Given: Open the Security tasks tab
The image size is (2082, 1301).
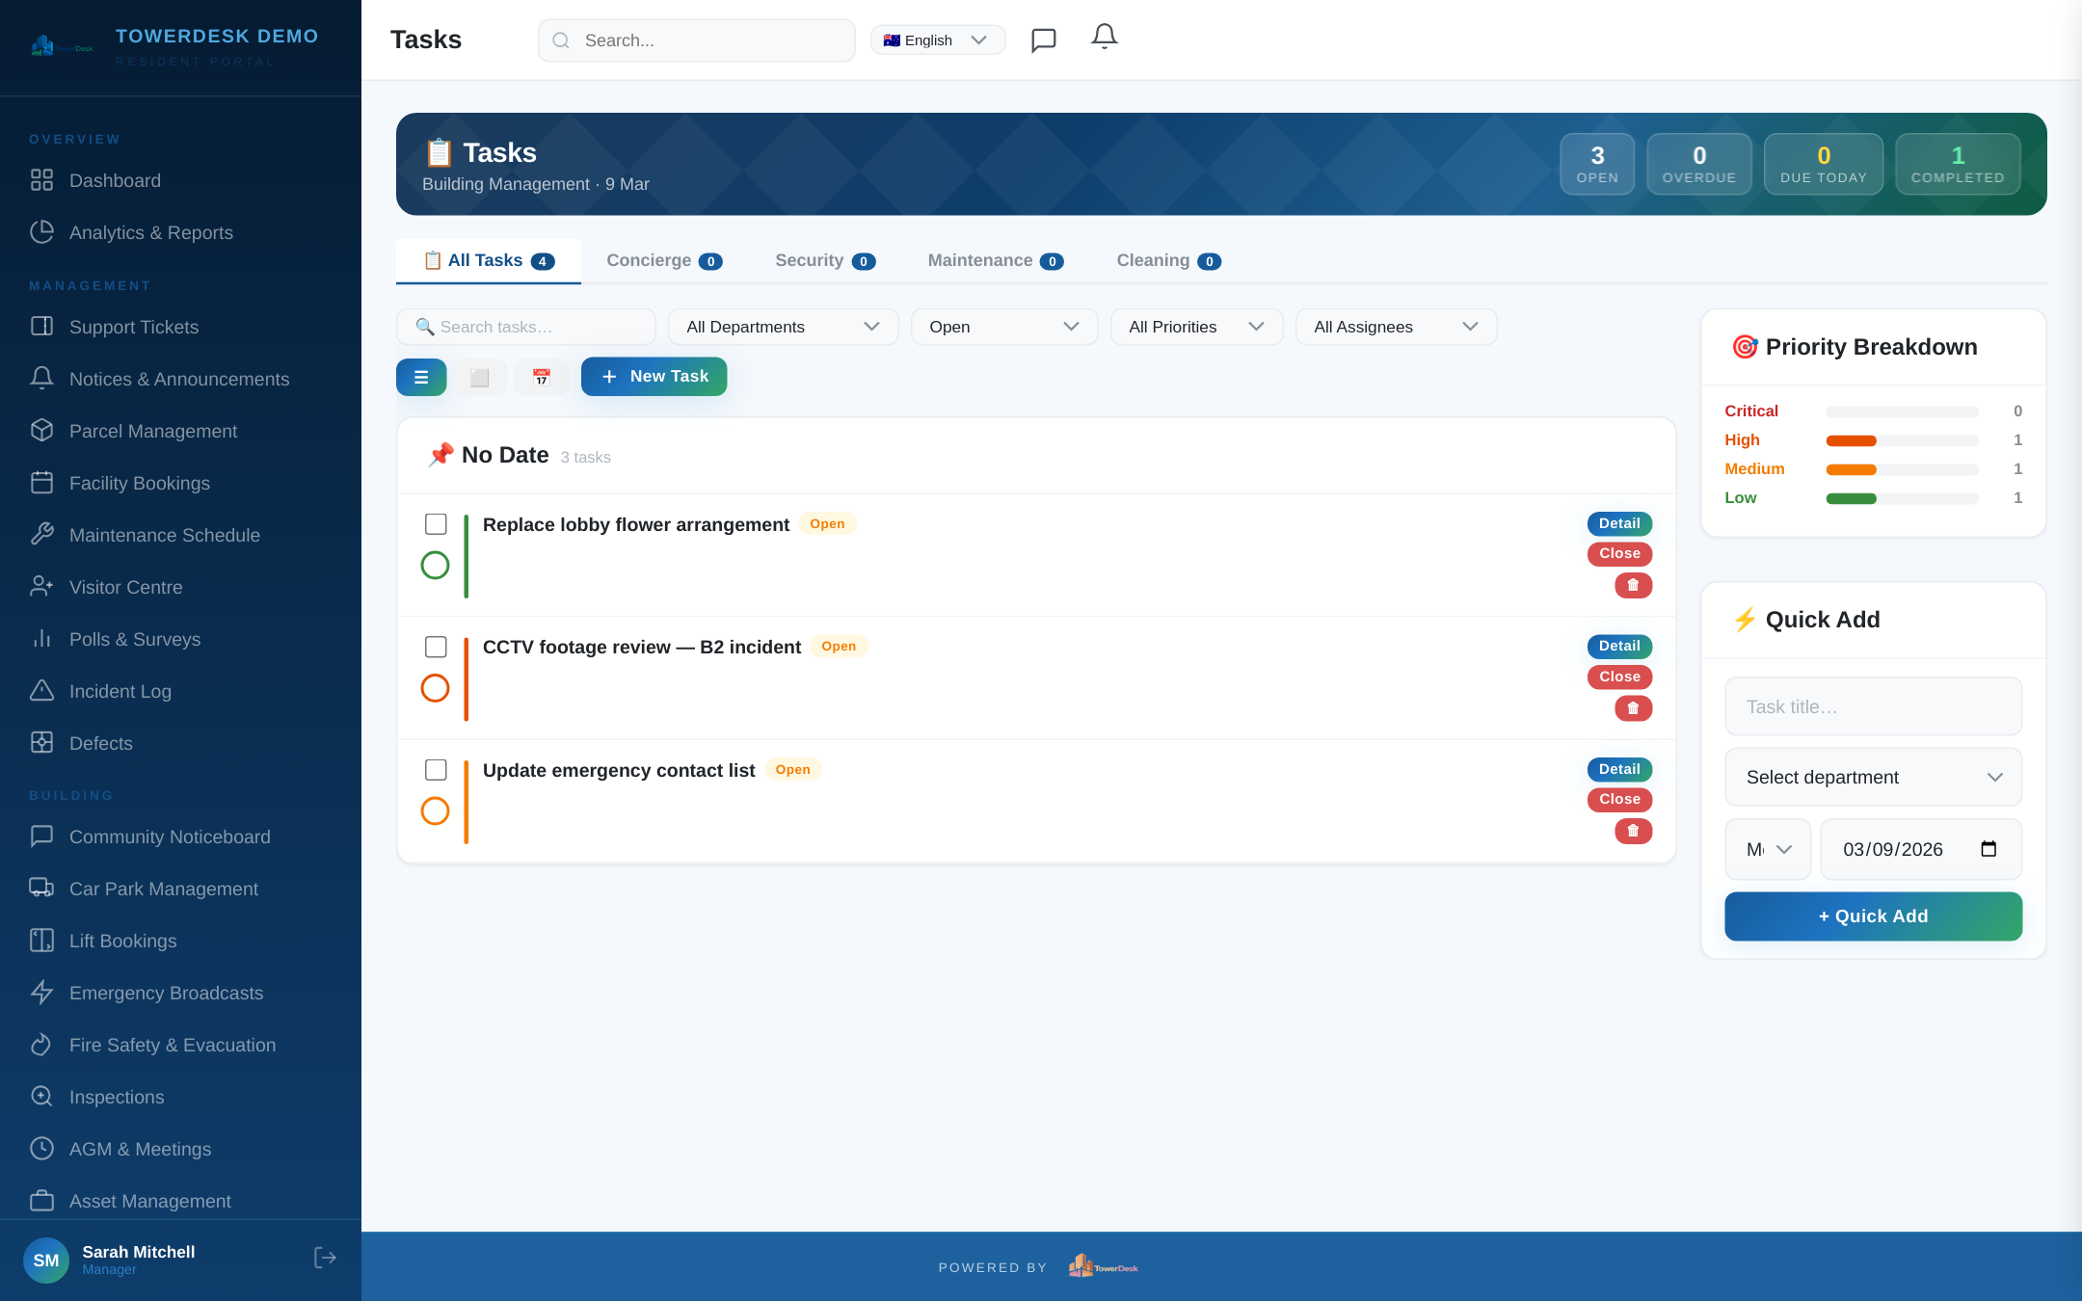Looking at the screenshot, I should [825, 260].
